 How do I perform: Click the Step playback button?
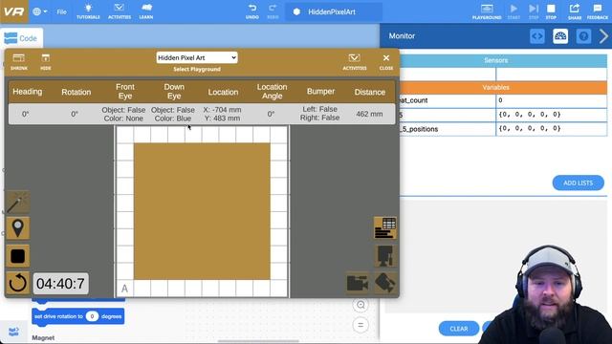pos(534,11)
